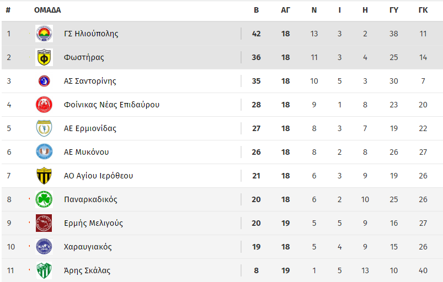The height and width of the screenshot is (282, 443).
Task: Click the Χαραυγιακός team logo
Action: tap(44, 247)
